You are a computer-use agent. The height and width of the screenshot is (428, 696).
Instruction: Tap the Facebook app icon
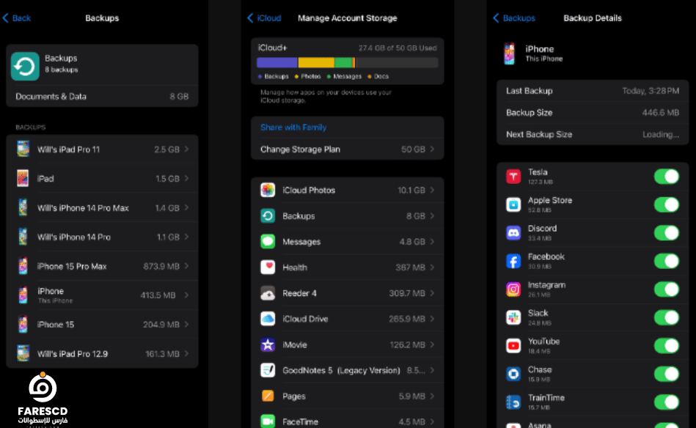coord(513,261)
